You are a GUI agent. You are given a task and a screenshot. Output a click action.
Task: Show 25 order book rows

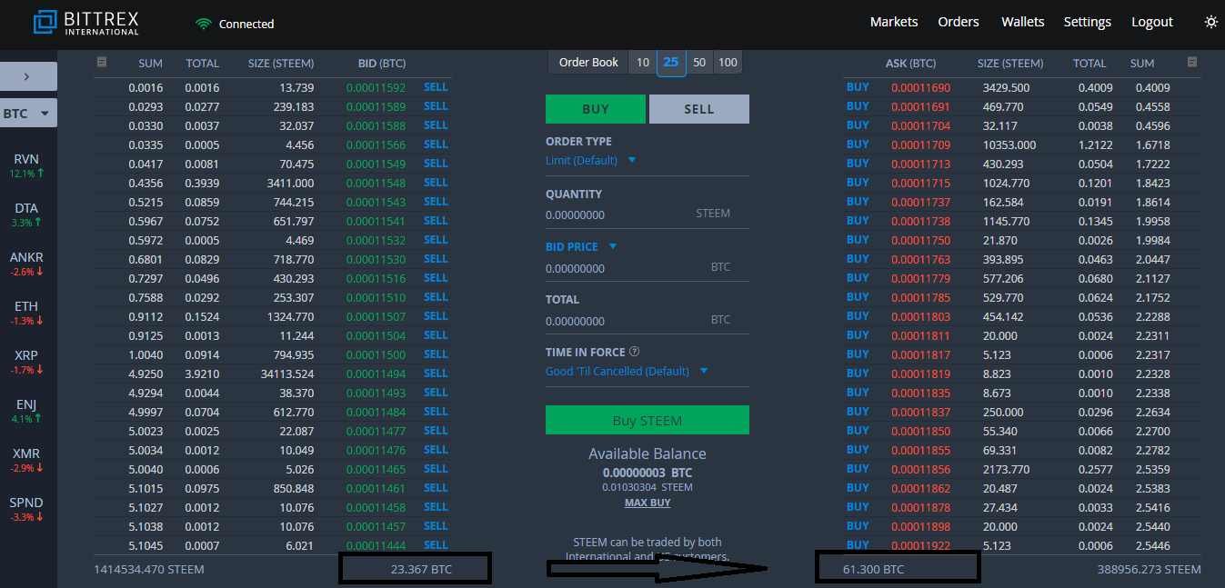click(671, 62)
